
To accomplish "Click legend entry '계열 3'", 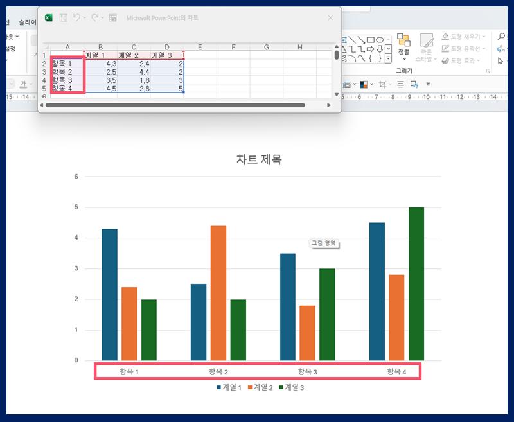I will [x=292, y=387].
